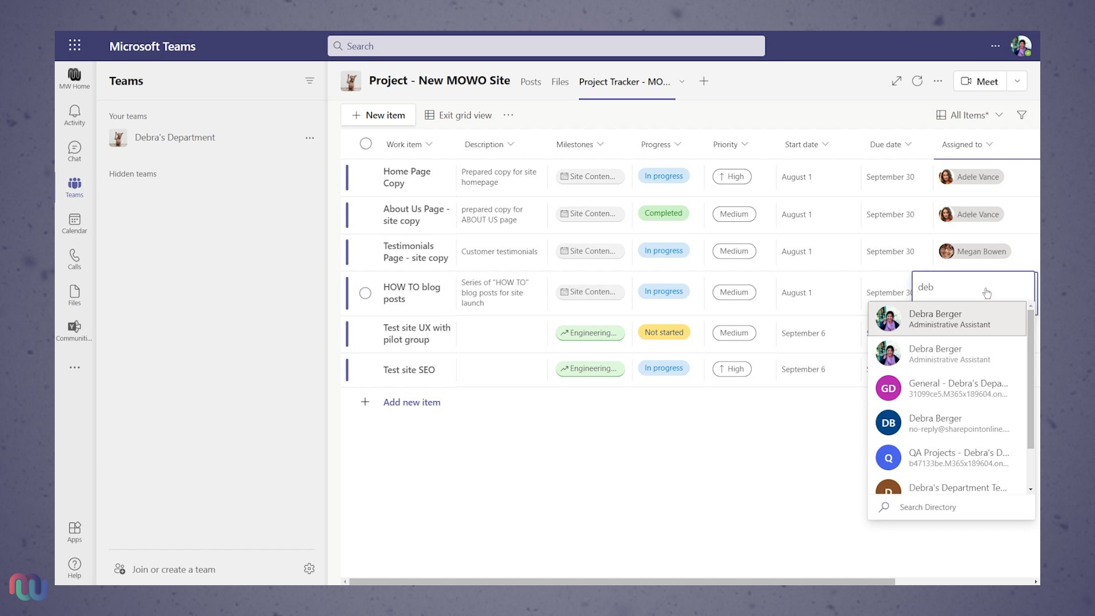Open list toolbar overflow ellipsis
Screen dimensions: 1095x616
508,115
